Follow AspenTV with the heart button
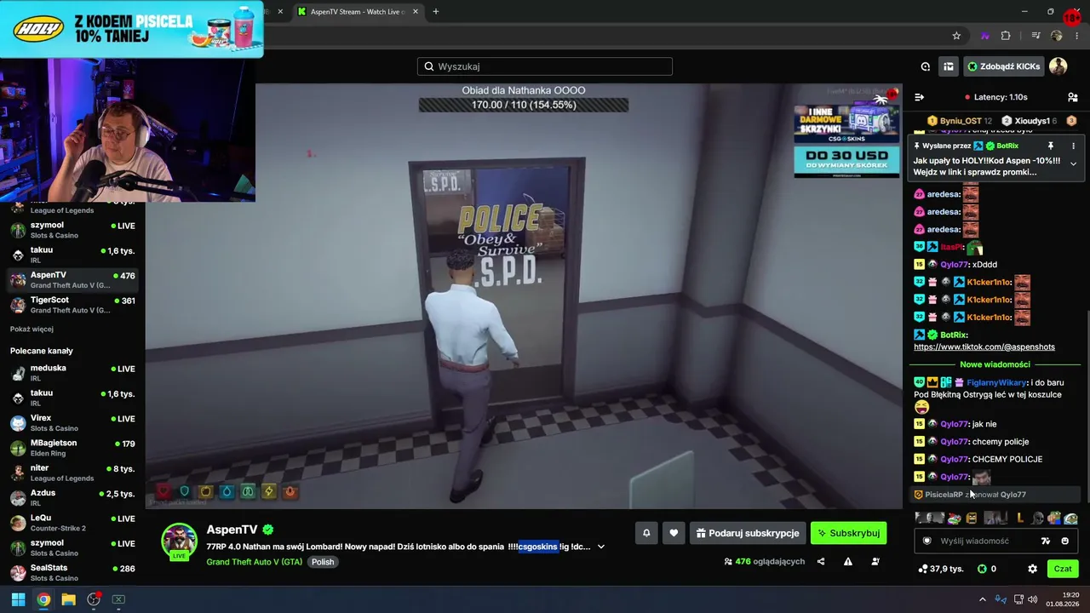1090x613 pixels. pos(674,533)
